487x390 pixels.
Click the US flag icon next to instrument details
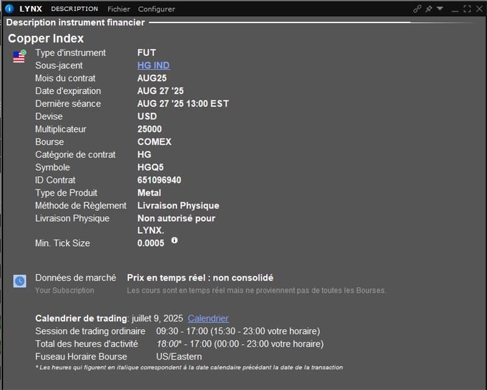click(18, 58)
